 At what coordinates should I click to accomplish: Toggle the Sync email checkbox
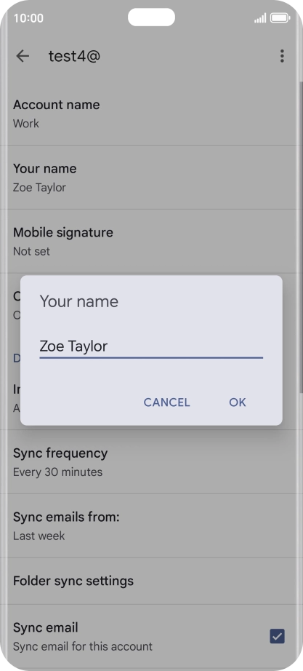pos(278,636)
